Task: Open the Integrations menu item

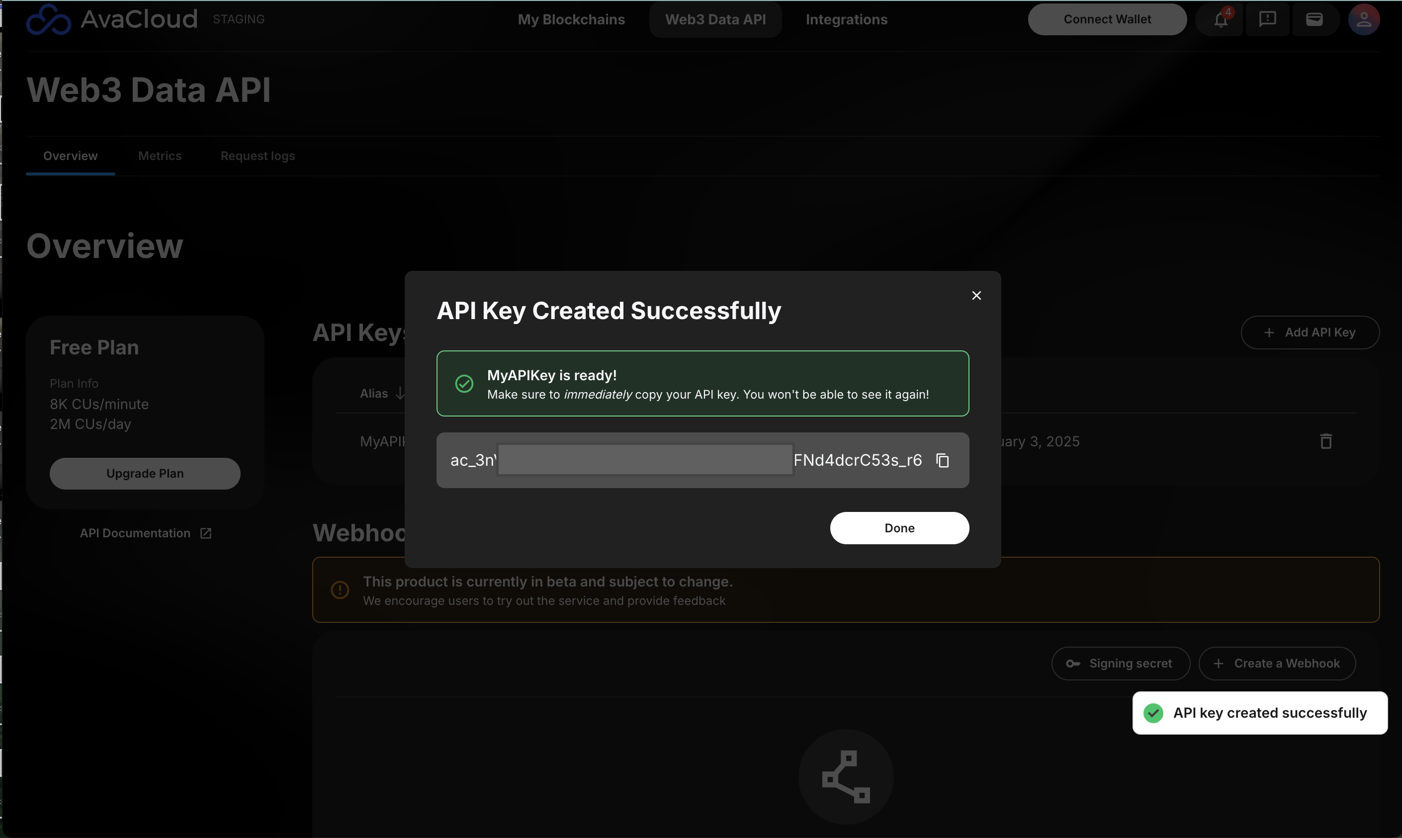Action: pyautogui.click(x=846, y=19)
